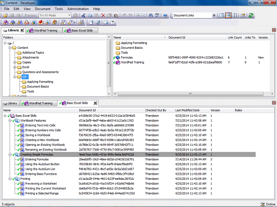The image size is (277, 207).
Task: Click the new role wrench icon
Action: pyautogui.click(x=81, y=22)
